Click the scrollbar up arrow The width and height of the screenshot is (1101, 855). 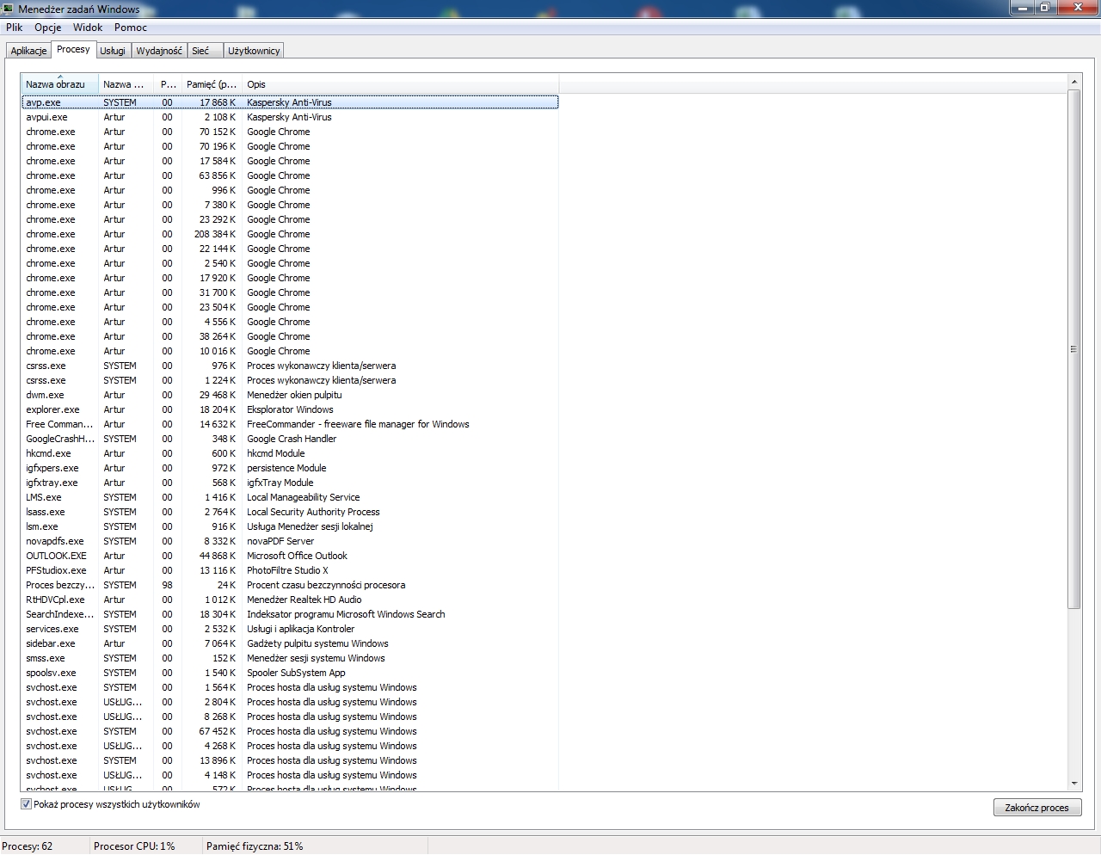(1074, 82)
